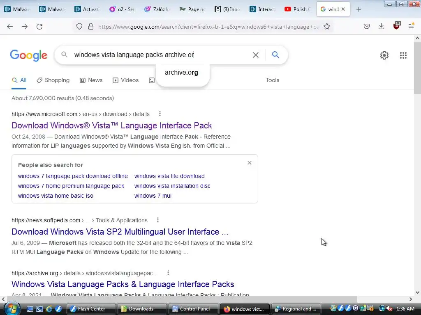Switch to the Załóż ko tab
This screenshot has width=421, height=315.
[157, 9]
